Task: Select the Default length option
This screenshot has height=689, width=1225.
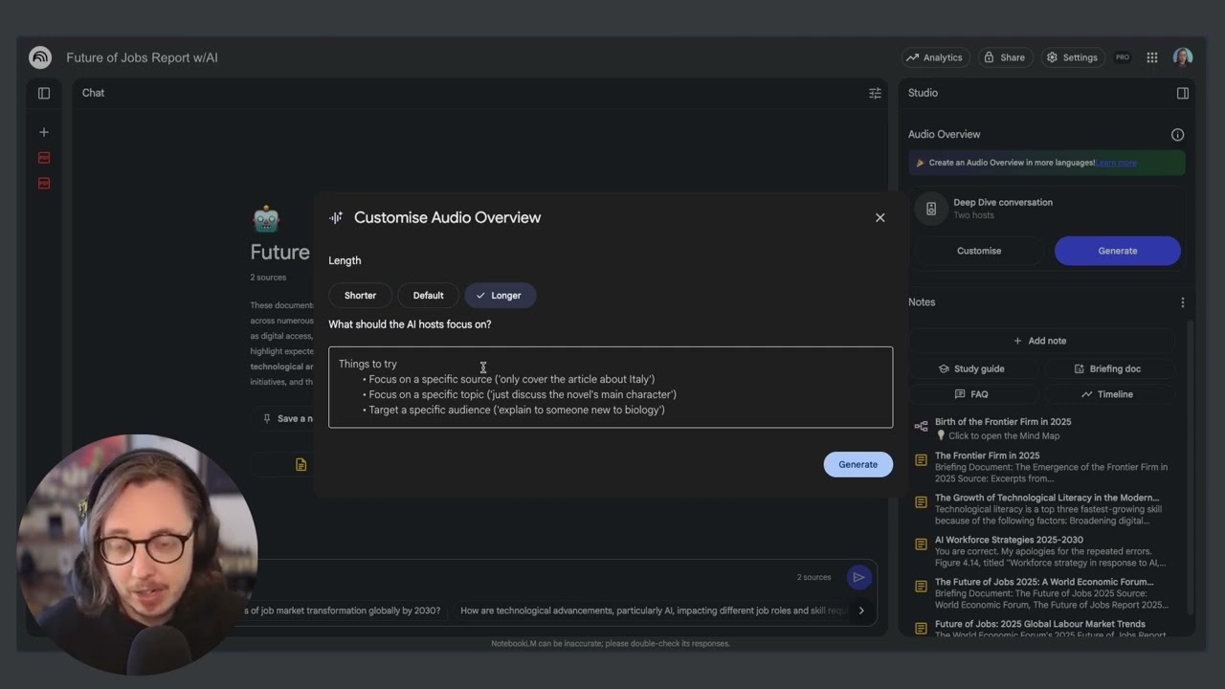Action: [428, 296]
